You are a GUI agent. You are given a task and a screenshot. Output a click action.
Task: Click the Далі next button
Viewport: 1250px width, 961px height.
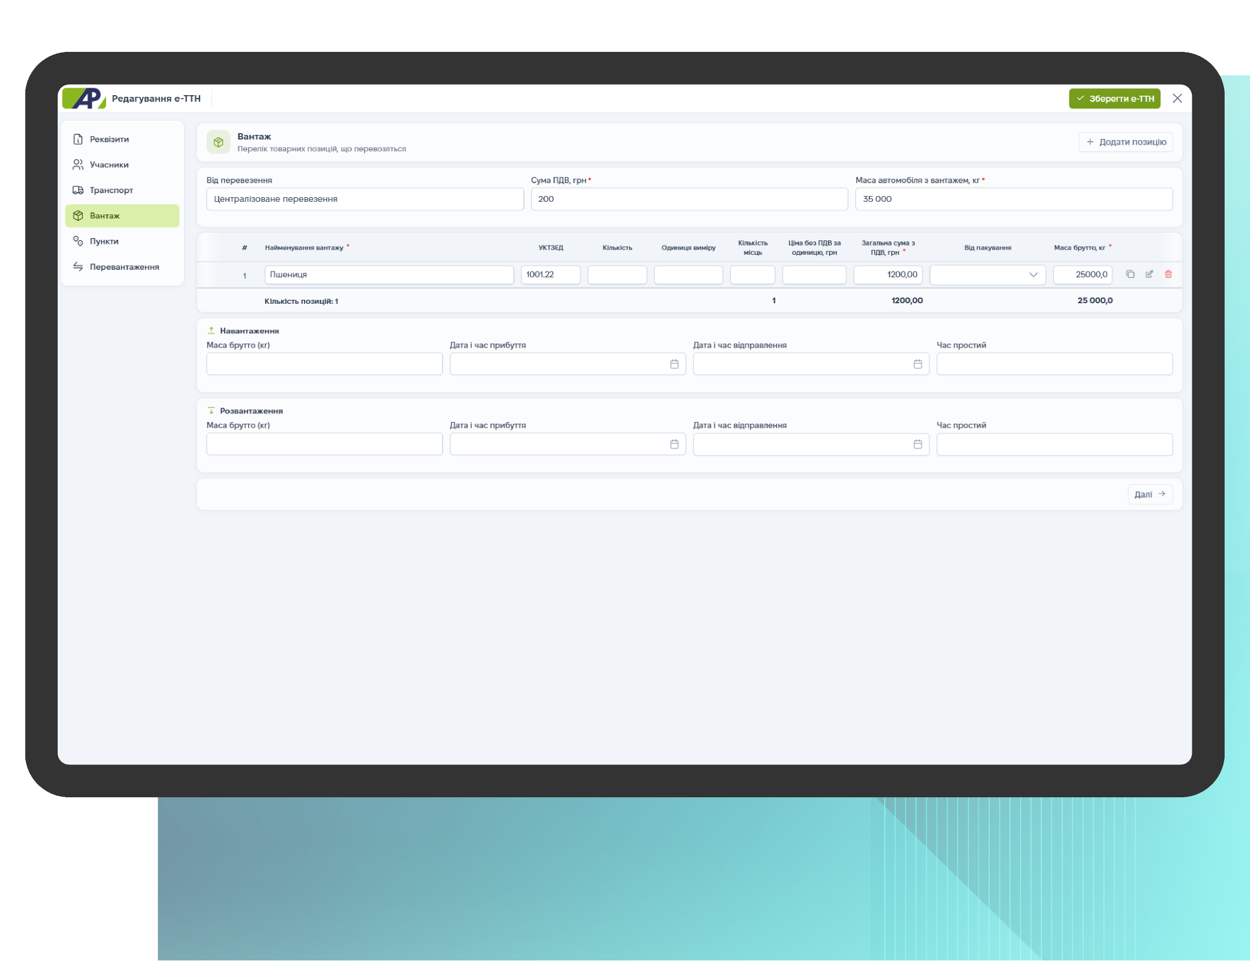coord(1149,494)
